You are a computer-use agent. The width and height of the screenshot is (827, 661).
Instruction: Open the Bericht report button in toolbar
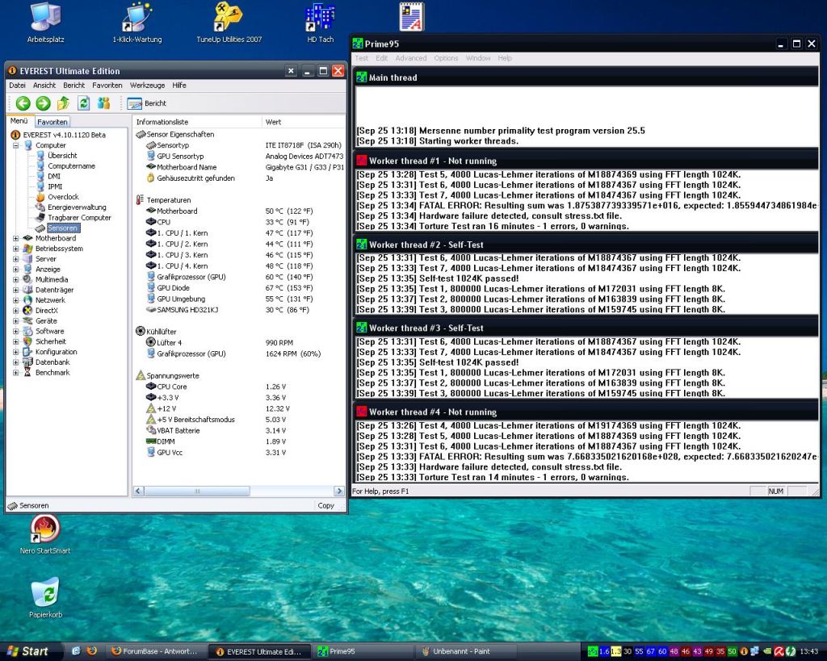(x=147, y=103)
